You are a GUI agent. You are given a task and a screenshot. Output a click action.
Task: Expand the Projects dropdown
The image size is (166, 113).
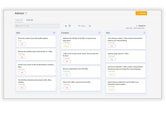click(x=141, y=26)
